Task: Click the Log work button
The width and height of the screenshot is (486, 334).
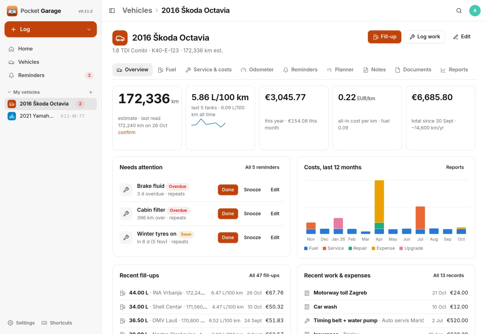Action: pyautogui.click(x=425, y=37)
